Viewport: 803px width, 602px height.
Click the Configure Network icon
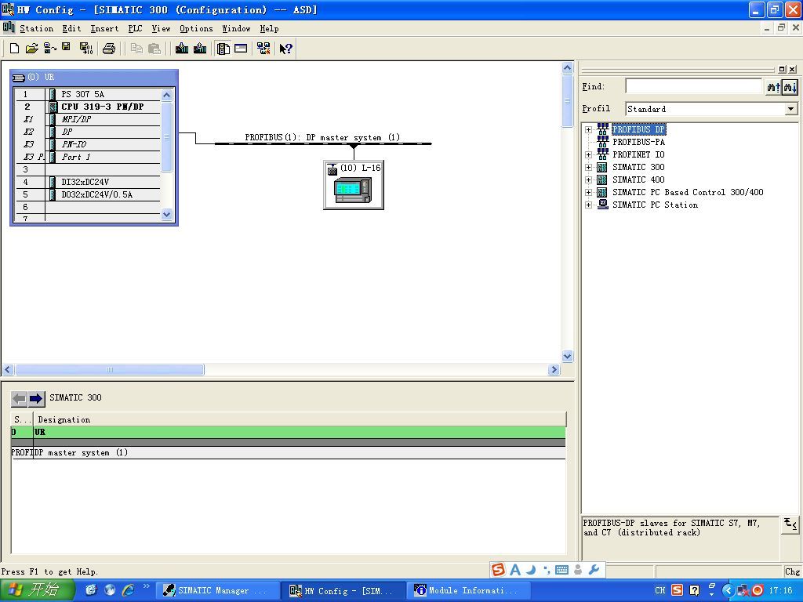click(x=263, y=49)
